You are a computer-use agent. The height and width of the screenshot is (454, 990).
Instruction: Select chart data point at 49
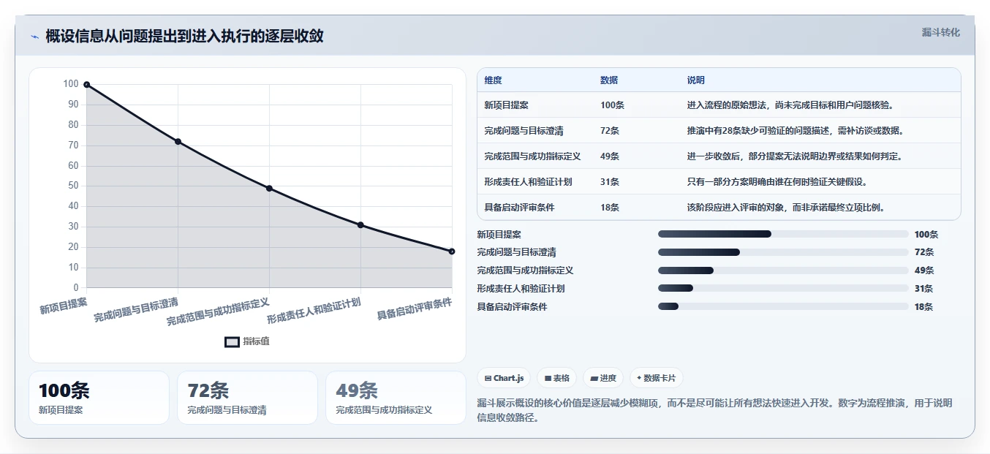click(269, 189)
